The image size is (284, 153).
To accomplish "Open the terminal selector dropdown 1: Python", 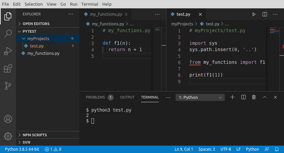I will (200, 98).
